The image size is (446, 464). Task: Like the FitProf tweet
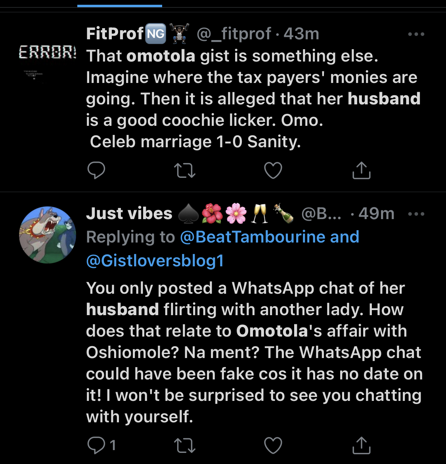click(x=273, y=170)
